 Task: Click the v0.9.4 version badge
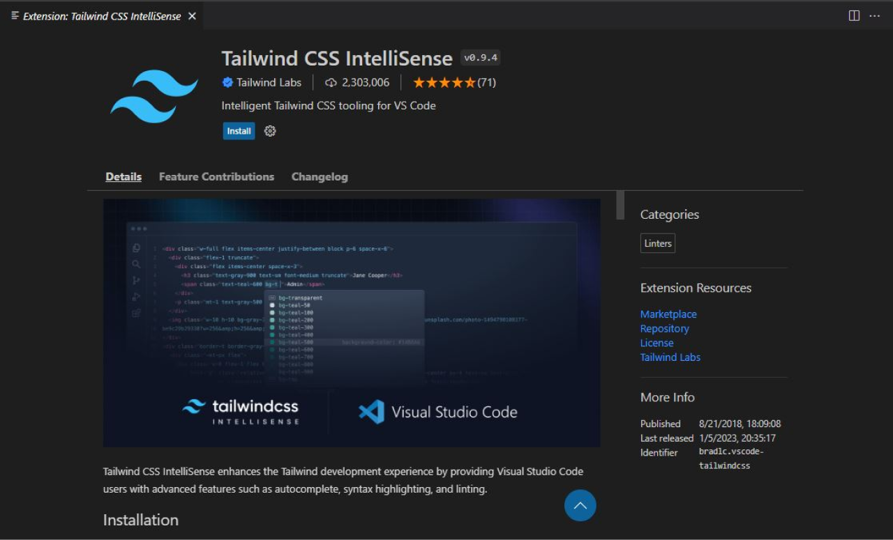(480, 58)
